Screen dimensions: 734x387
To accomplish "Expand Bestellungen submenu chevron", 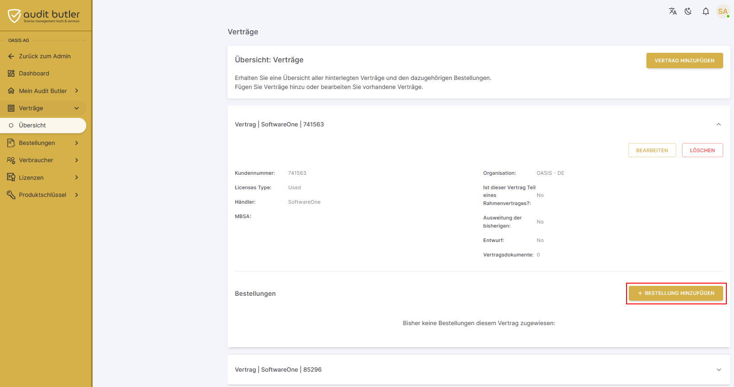I will (x=77, y=143).
